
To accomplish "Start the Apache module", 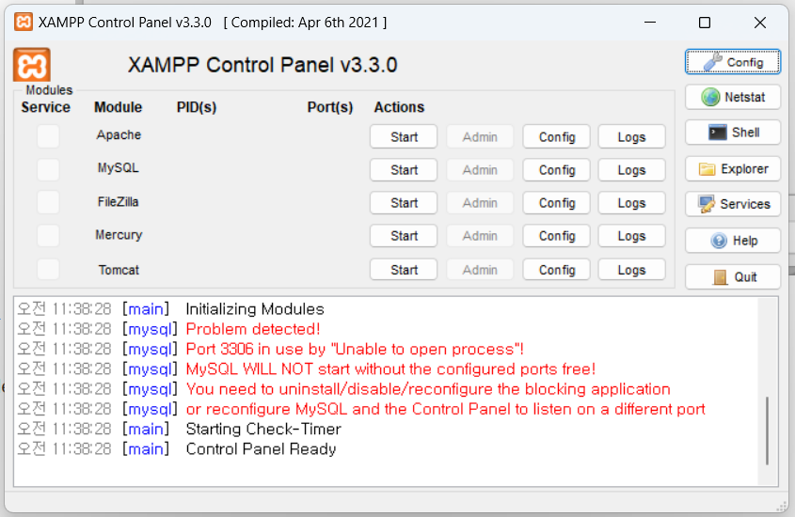I will pyautogui.click(x=404, y=136).
